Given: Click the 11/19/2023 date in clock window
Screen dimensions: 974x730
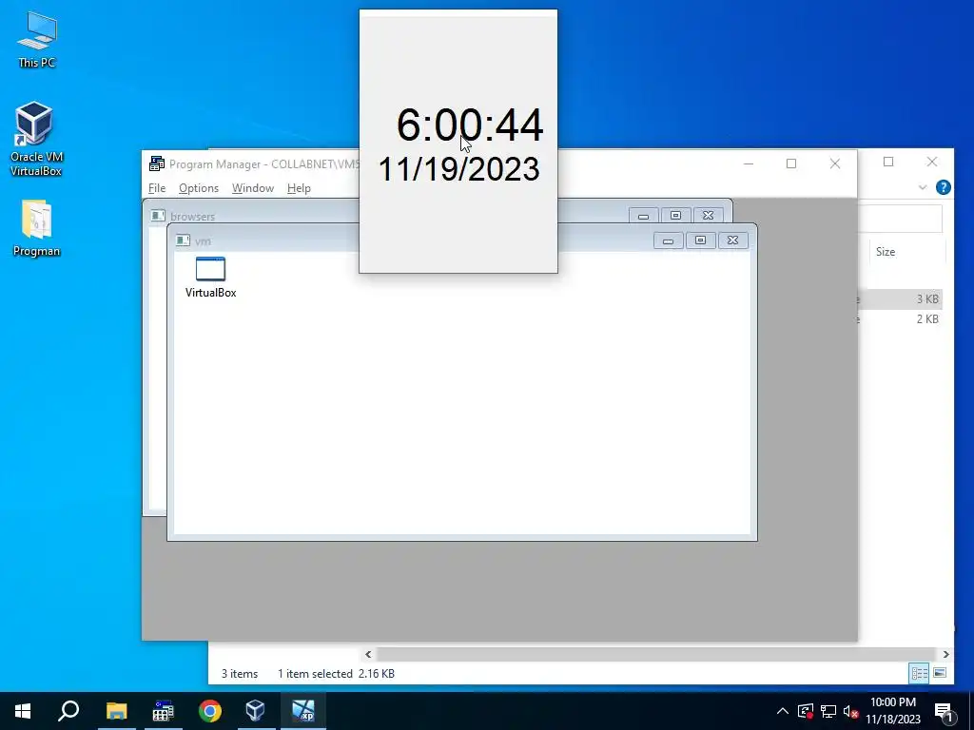Looking at the screenshot, I should pos(459,169).
